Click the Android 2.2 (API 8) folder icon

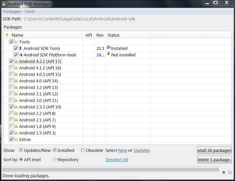(x=16, y=113)
